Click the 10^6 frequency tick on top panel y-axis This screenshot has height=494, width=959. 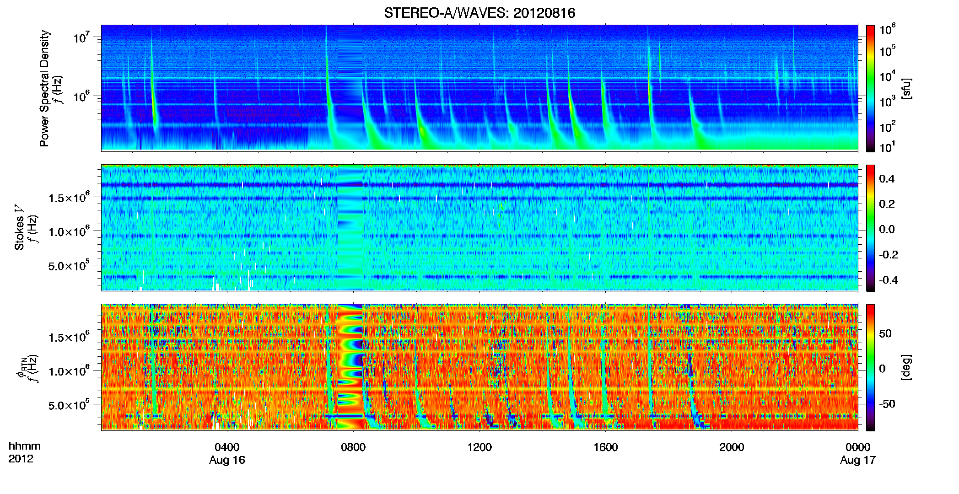81,96
